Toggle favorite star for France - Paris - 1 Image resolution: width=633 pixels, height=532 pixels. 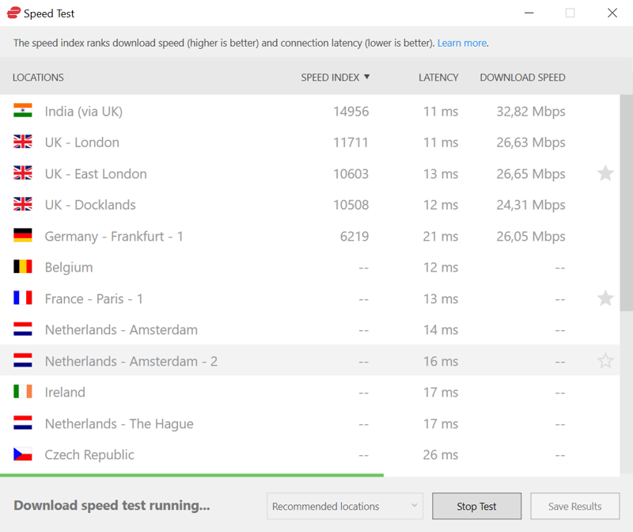coord(605,298)
